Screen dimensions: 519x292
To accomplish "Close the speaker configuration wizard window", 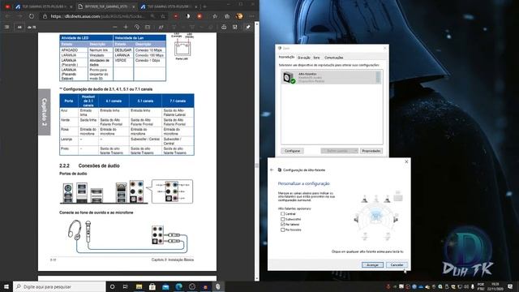I will tap(406, 161).
